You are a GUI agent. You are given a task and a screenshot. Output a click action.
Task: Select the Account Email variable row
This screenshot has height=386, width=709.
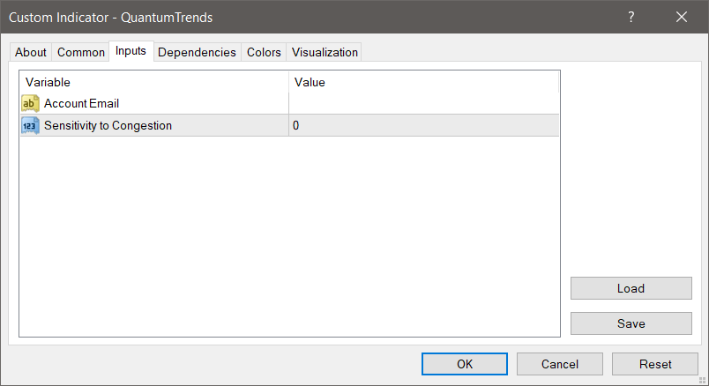81,103
